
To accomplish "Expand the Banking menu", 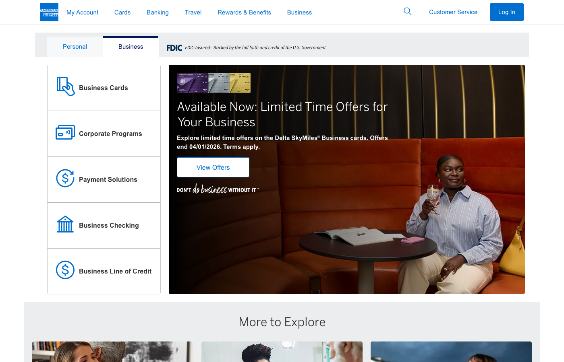I will (158, 12).
